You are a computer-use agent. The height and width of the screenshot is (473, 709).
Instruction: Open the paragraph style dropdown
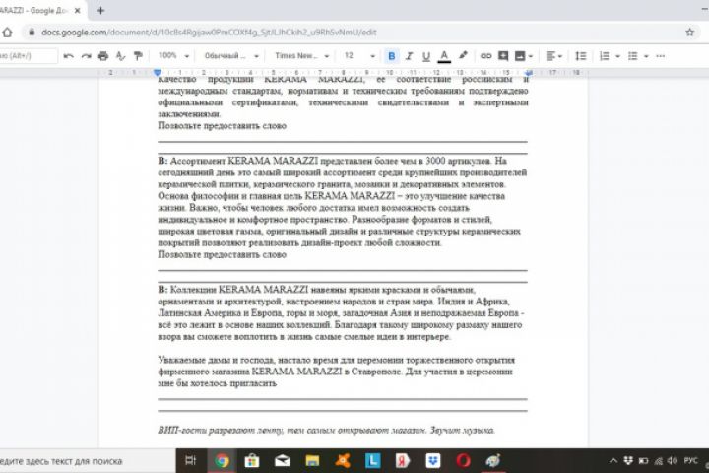231,55
